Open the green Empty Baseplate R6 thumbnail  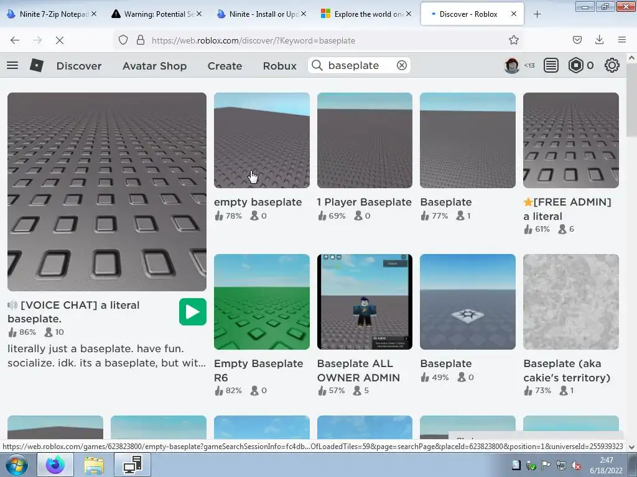pyautogui.click(x=262, y=302)
